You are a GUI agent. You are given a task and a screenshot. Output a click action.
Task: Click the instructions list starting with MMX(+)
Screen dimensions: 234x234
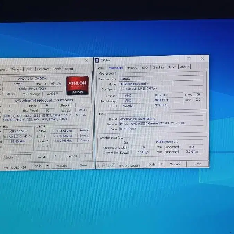pos(46,117)
